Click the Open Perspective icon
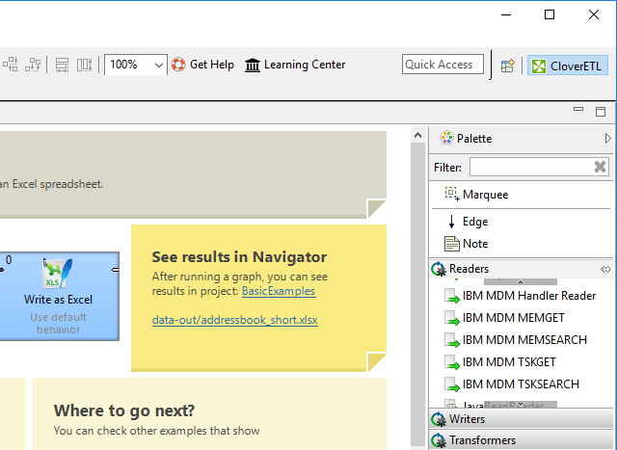617x450 pixels. coord(508,66)
